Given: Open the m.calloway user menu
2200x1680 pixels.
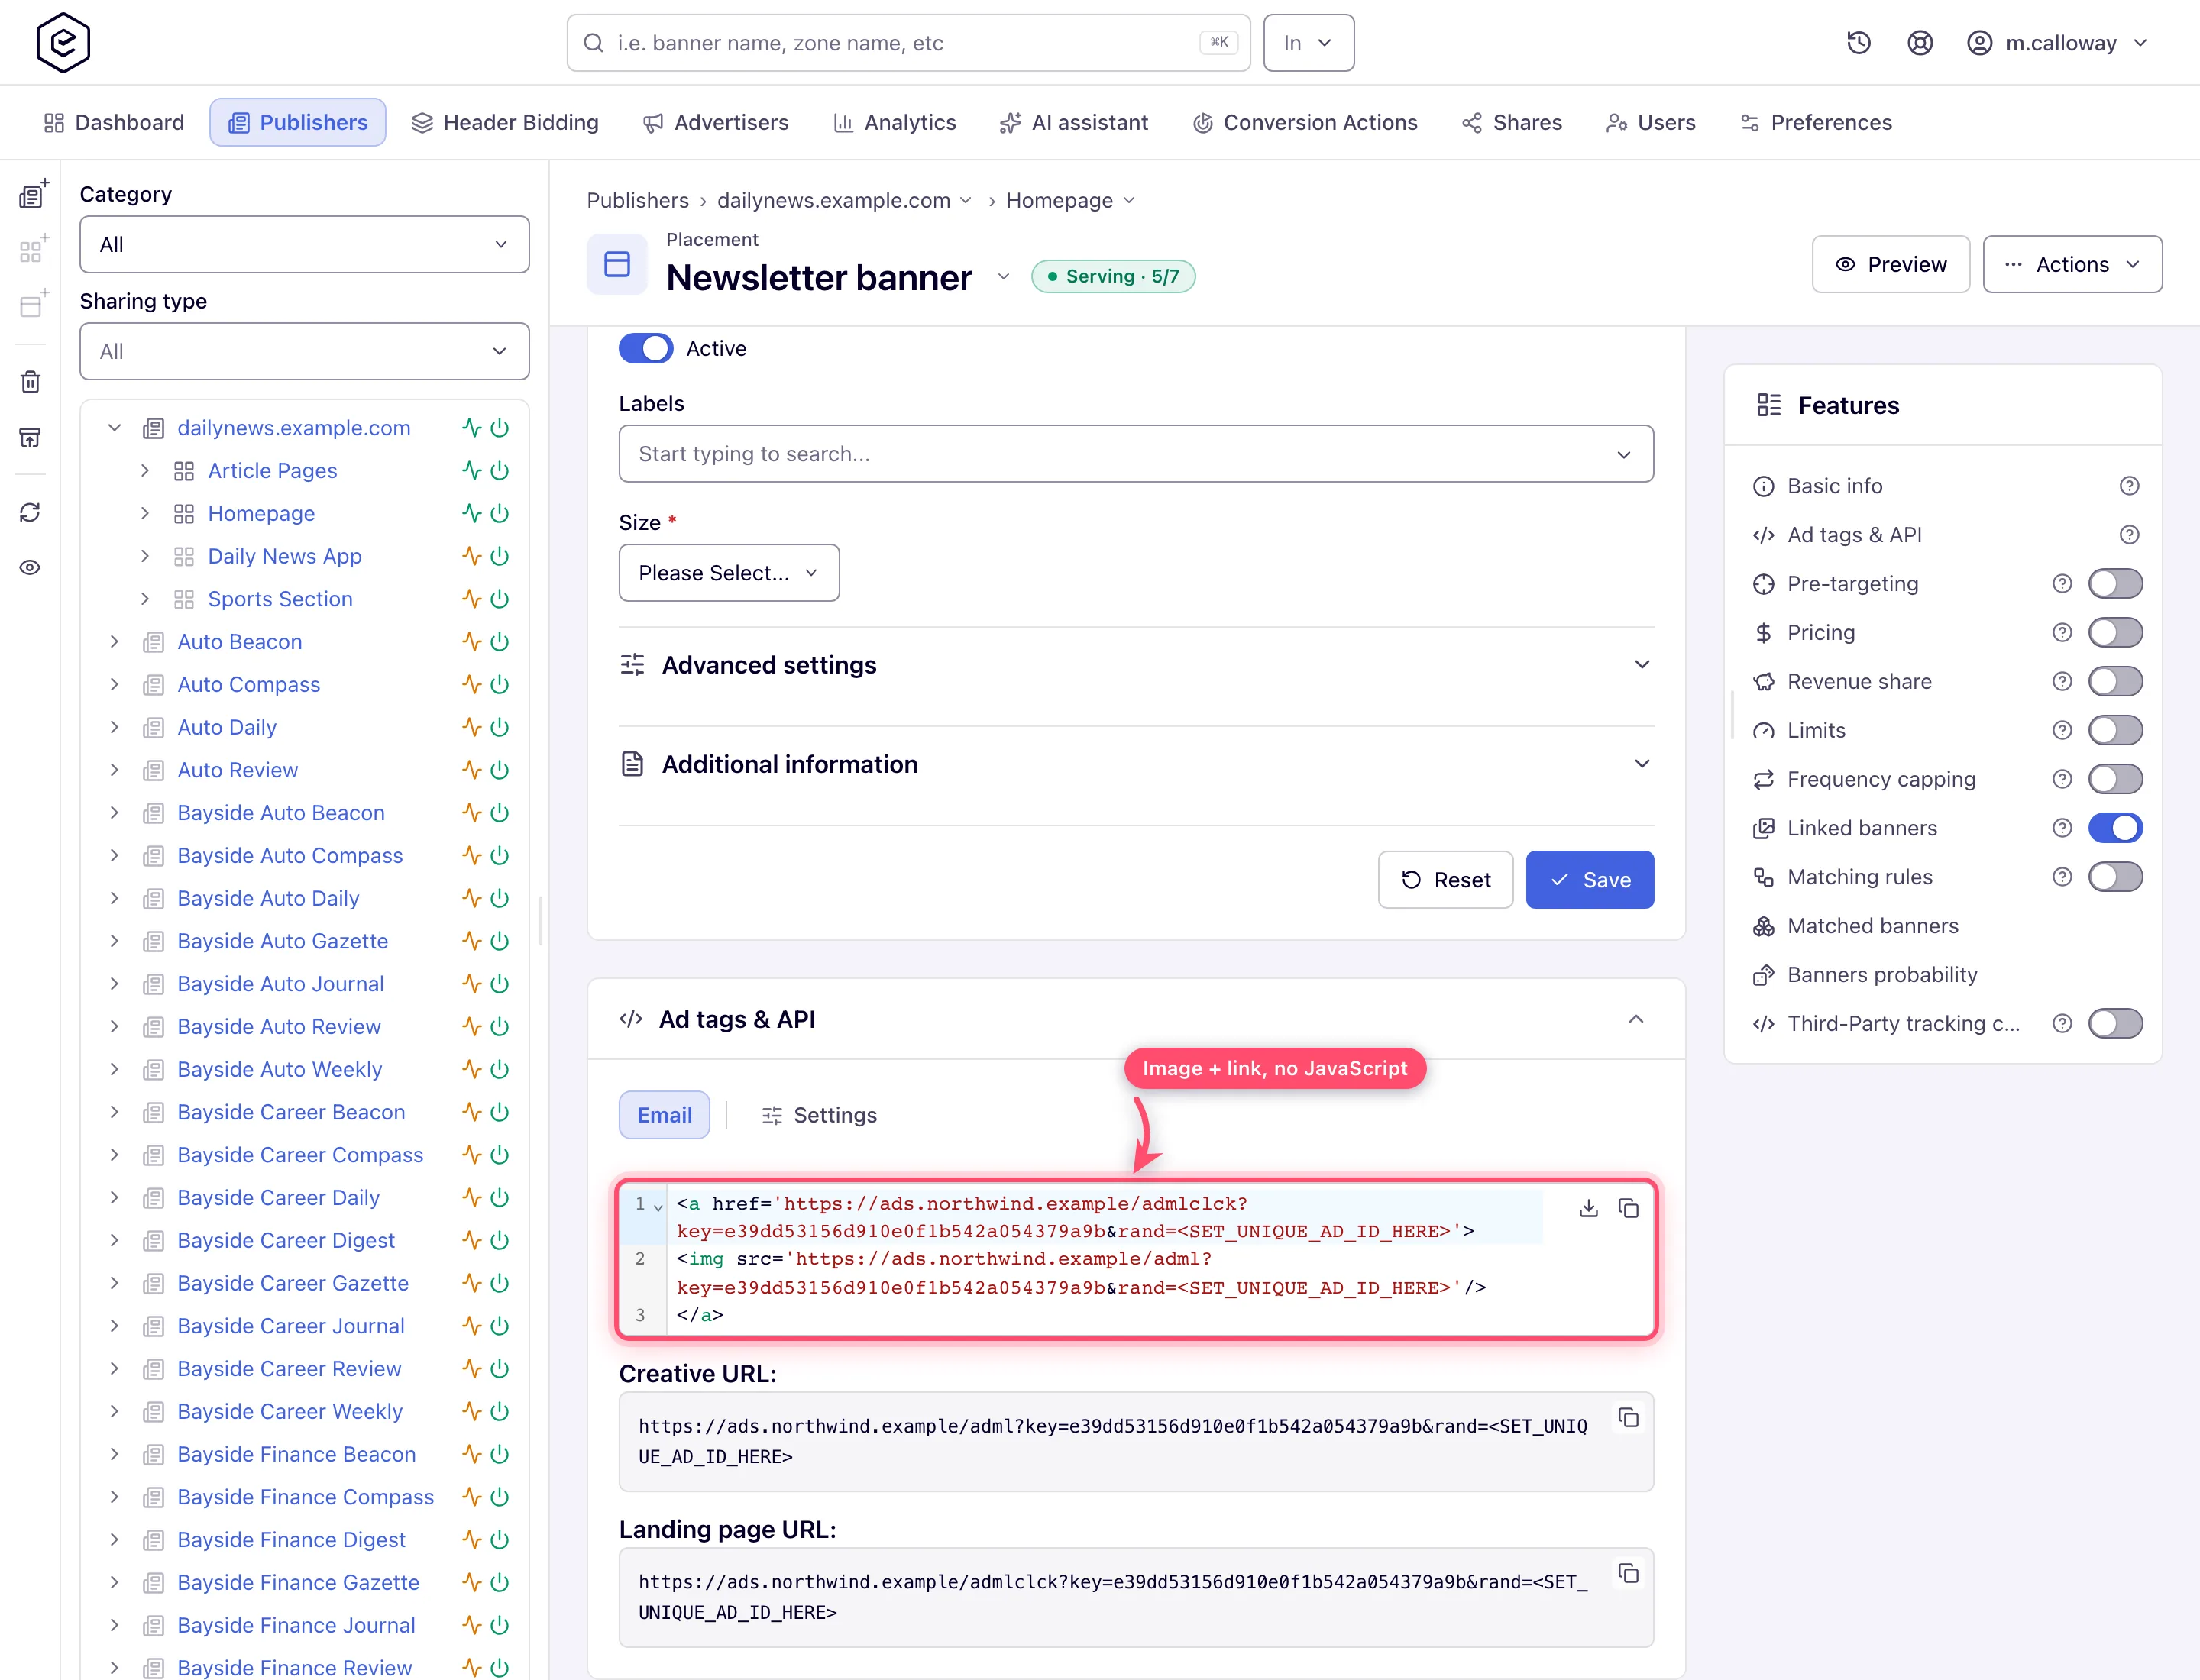Looking at the screenshot, I should pos(2058,43).
